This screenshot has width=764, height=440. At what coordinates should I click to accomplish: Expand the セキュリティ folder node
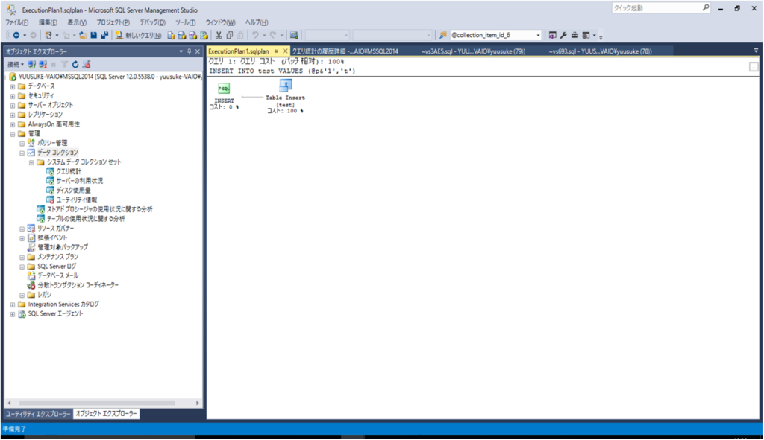click(x=13, y=96)
